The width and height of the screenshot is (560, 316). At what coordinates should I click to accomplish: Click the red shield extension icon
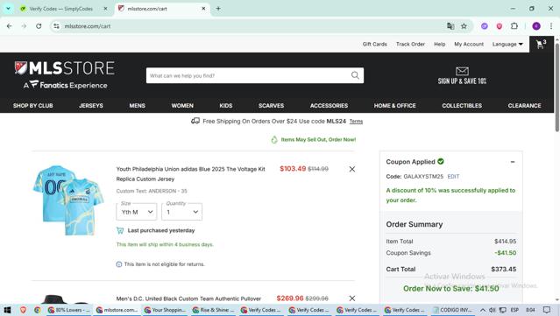500,26
